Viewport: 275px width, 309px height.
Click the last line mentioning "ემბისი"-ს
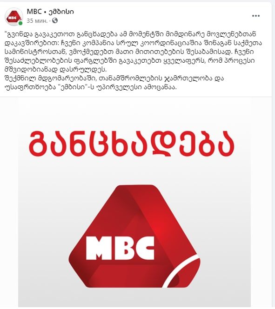pyautogui.click(x=90, y=87)
